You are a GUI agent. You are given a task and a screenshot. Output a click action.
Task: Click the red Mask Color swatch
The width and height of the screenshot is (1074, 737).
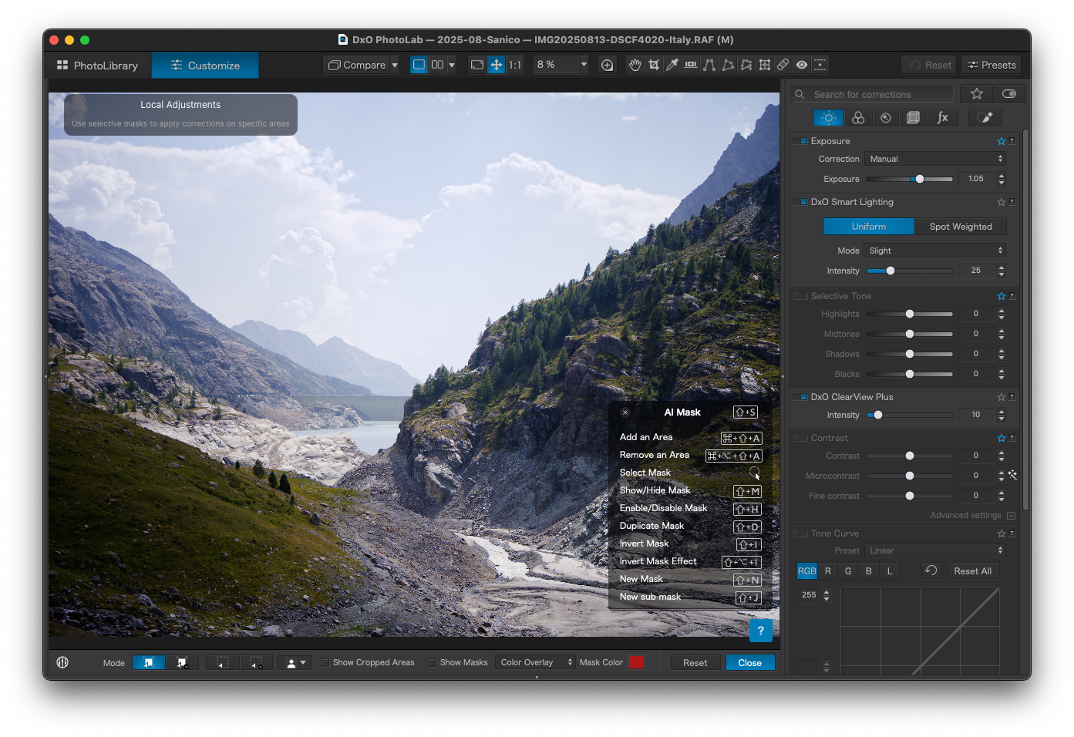635,662
